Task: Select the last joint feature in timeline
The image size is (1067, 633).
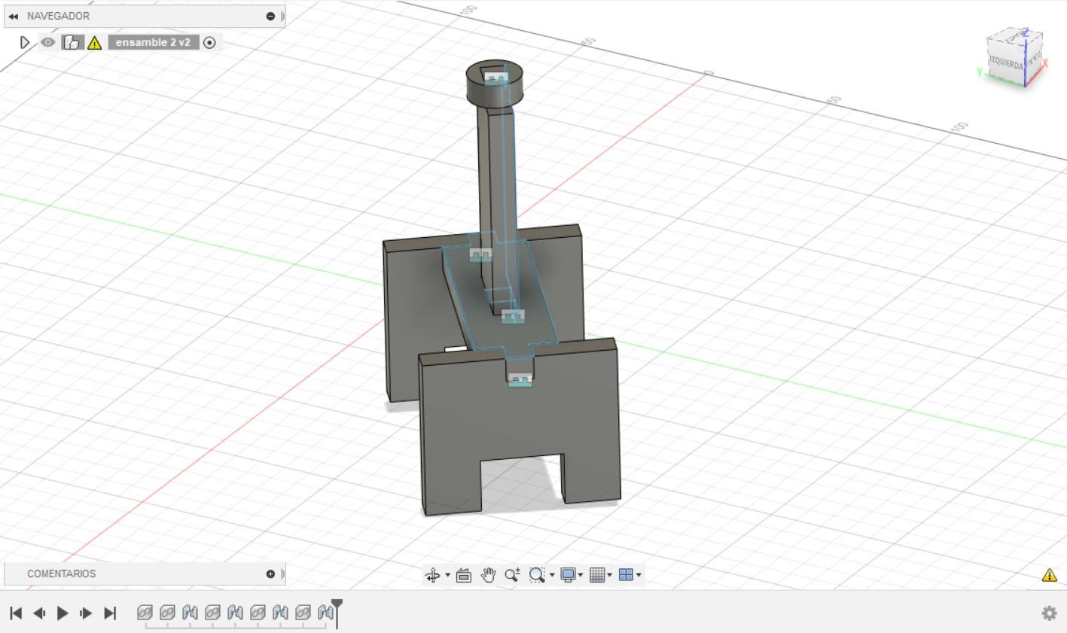Action: (325, 613)
